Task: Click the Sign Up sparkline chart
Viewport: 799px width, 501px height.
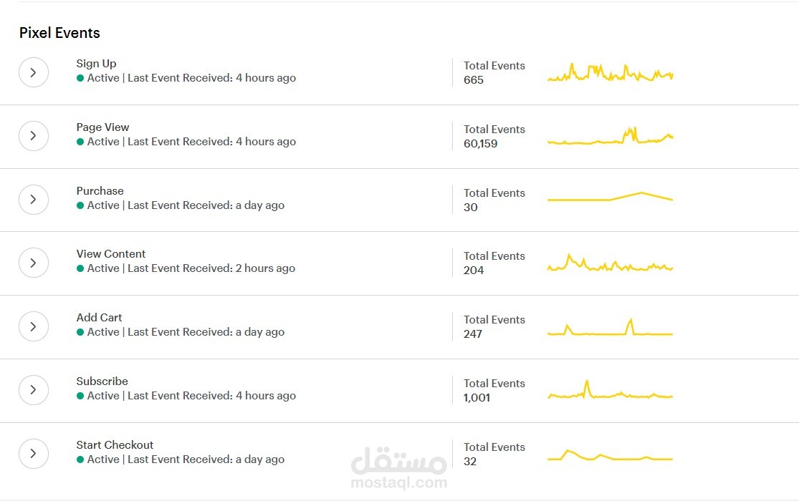Action: pyautogui.click(x=610, y=73)
